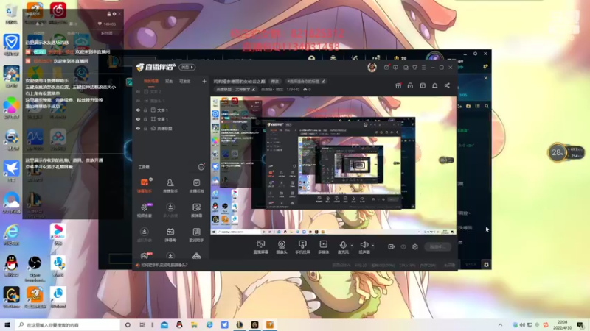Viewport: 590px width, 331px height.
Task: Toggle visibility of the 英雄联盟 layer
Action: click(138, 128)
